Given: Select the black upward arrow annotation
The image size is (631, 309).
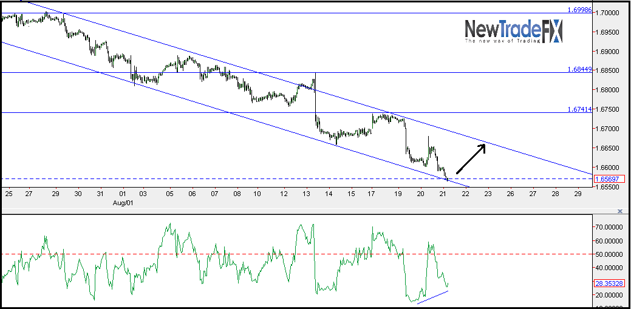Looking at the screenshot, I should coord(471,159).
